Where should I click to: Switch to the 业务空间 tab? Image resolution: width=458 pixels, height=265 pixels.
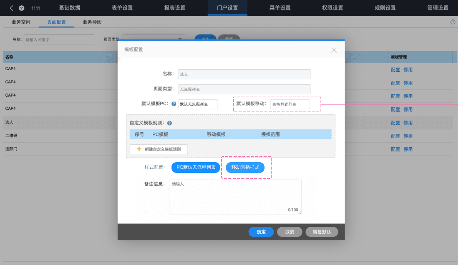coord(21,22)
